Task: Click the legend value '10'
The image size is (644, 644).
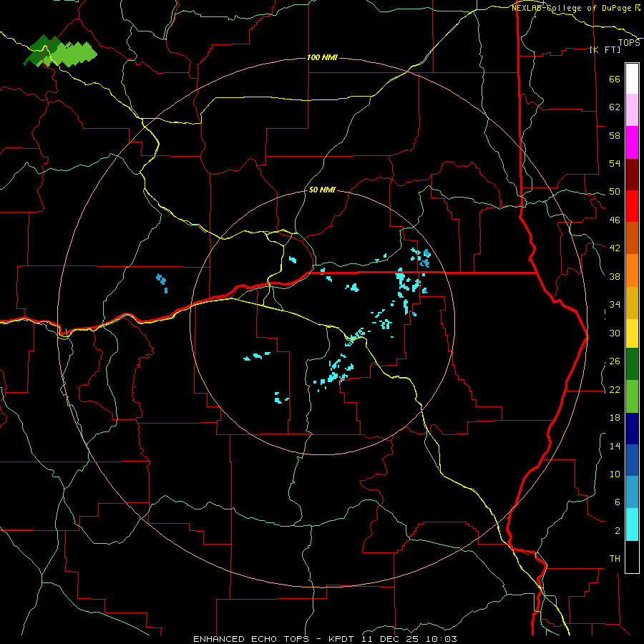Action: (x=615, y=474)
